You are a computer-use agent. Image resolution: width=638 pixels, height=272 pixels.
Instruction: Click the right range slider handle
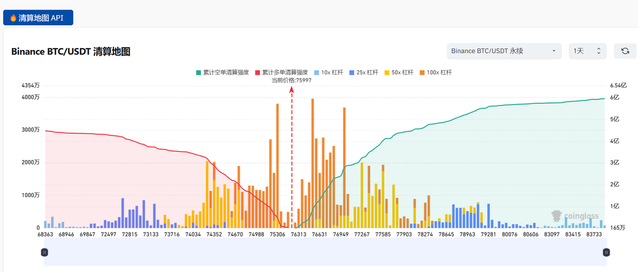(x=606, y=253)
